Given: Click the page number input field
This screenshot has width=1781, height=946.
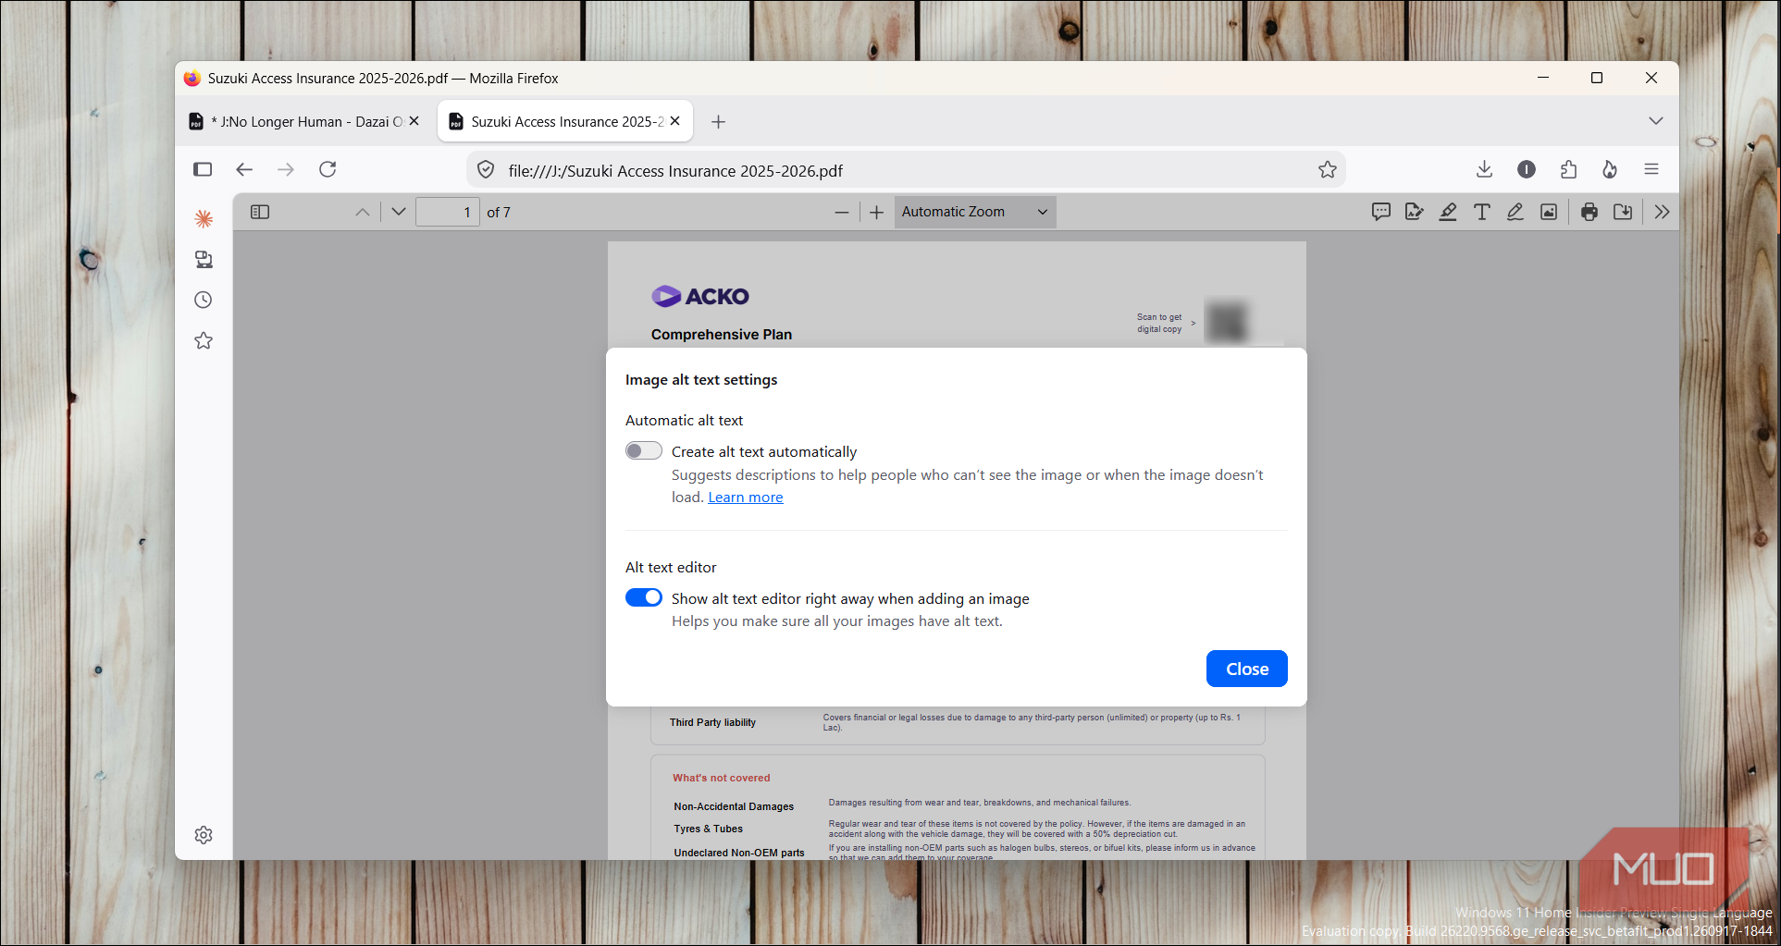Looking at the screenshot, I should (x=448, y=212).
